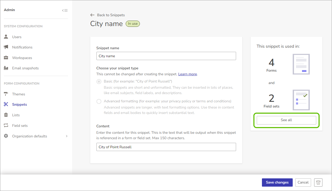Click the Save changes button
This screenshot has width=332, height=191.
tap(277, 182)
